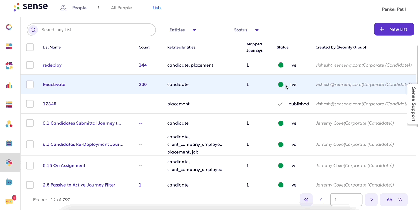Click the Count column header
Viewport: 418px width, 210px height.
[x=144, y=47]
